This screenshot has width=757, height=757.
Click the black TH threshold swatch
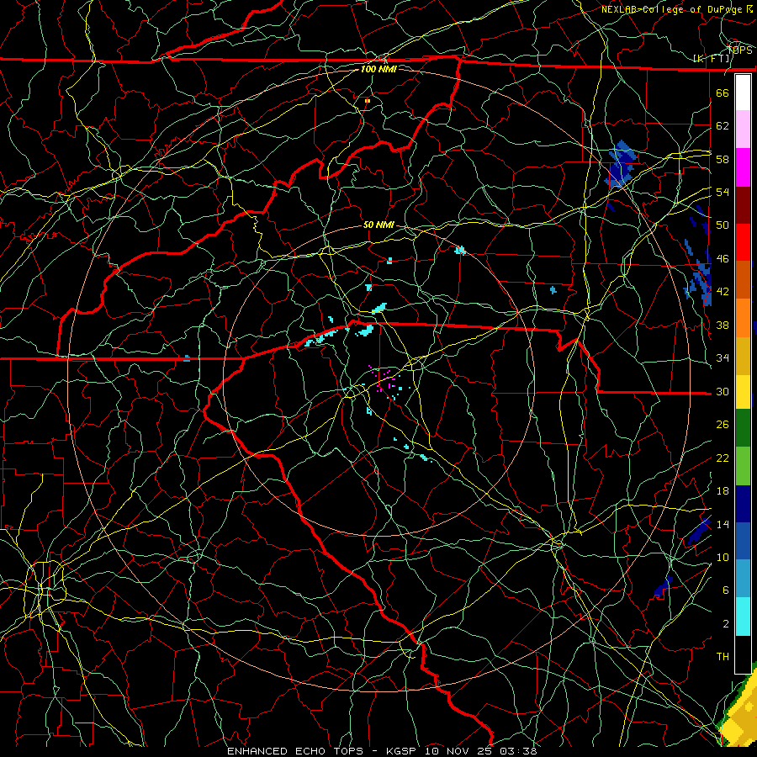pos(743,654)
